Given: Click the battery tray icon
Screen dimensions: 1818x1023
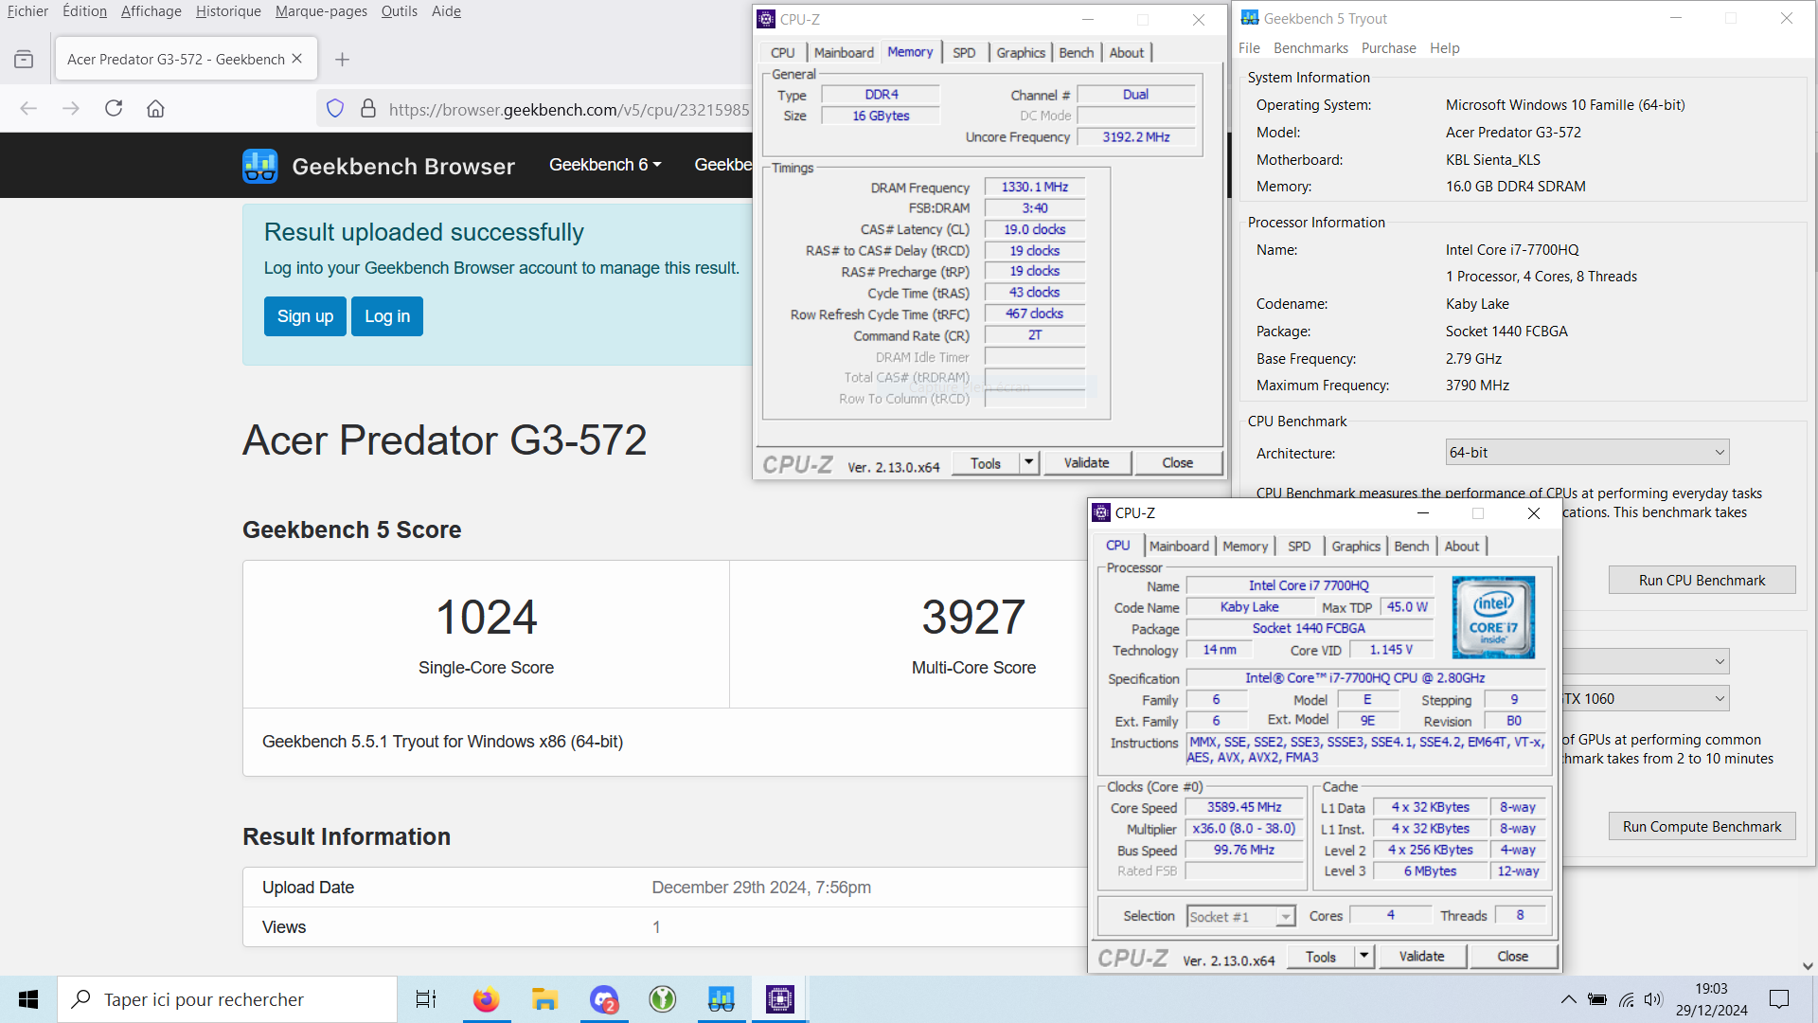Looking at the screenshot, I should [1597, 999].
